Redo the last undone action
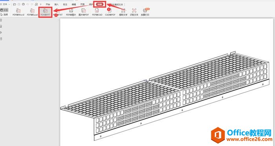This screenshot has height=146, width=275. [32, 4]
